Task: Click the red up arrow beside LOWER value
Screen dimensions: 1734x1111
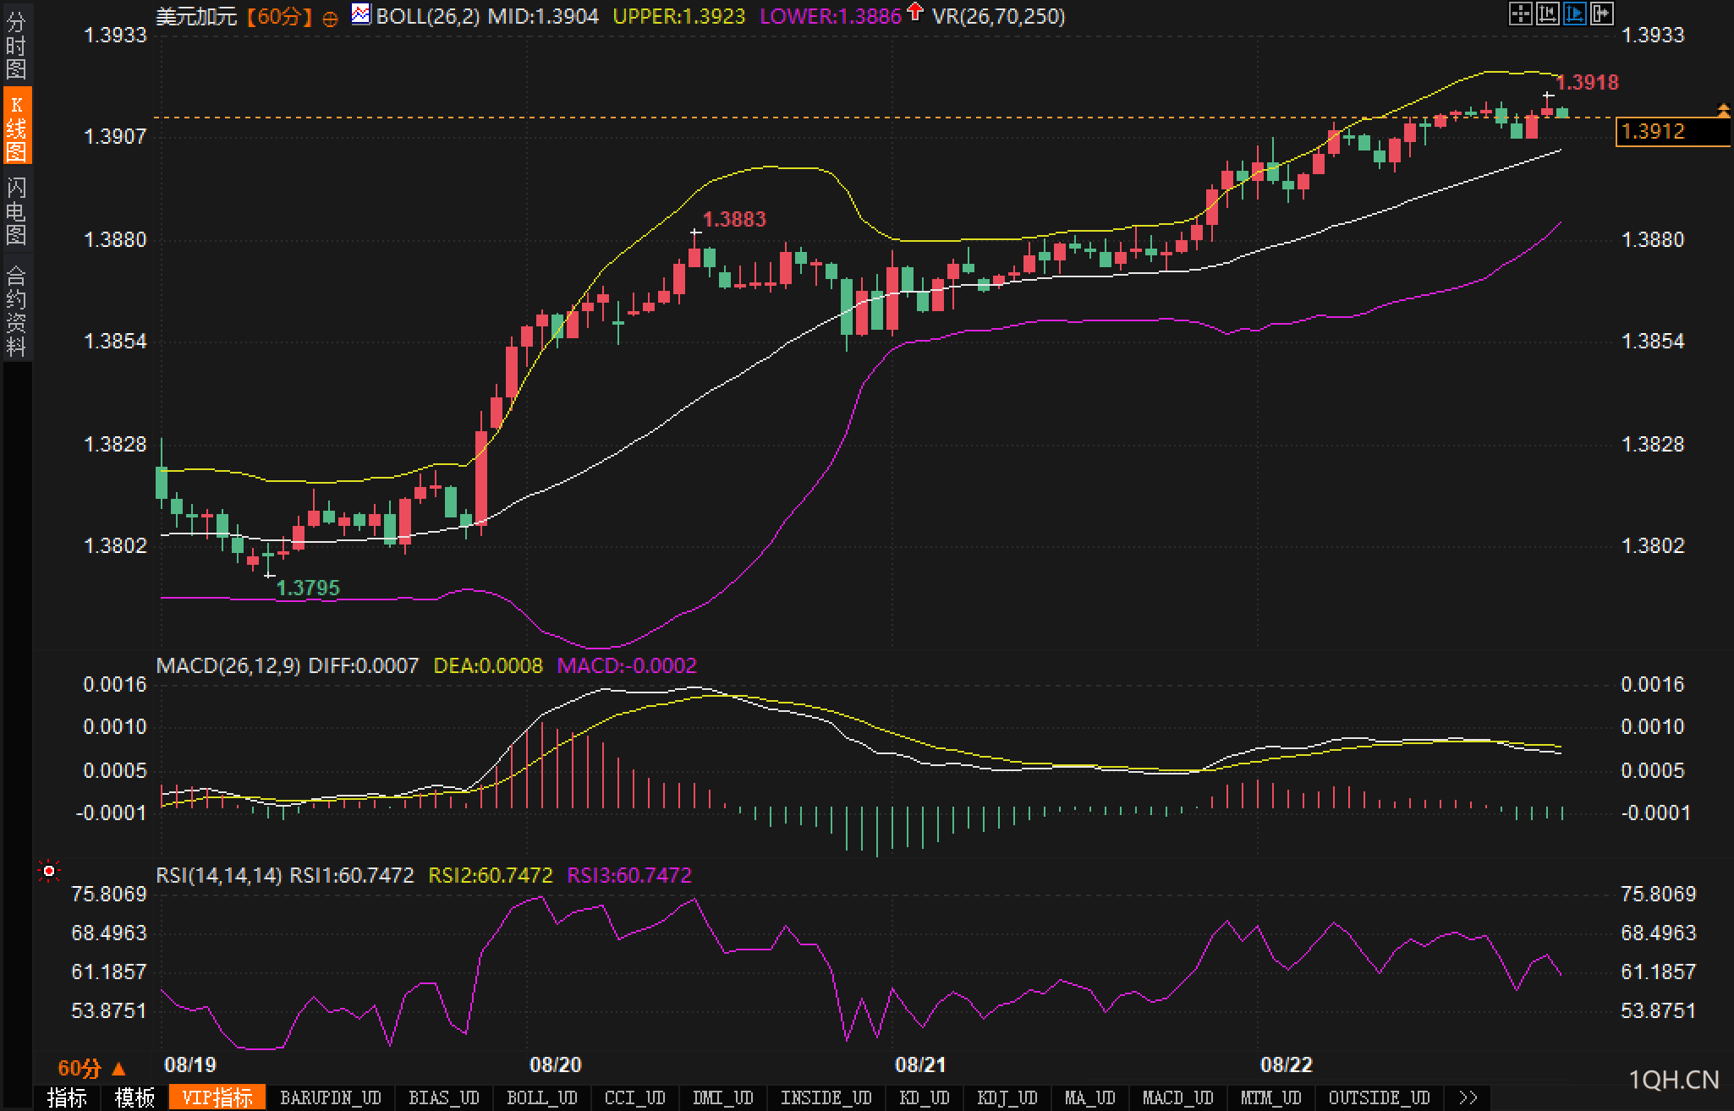Action: (x=914, y=13)
